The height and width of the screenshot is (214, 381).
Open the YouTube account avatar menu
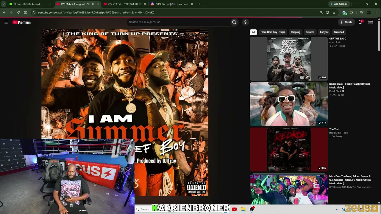pyautogui.click(x=371, y=22)
